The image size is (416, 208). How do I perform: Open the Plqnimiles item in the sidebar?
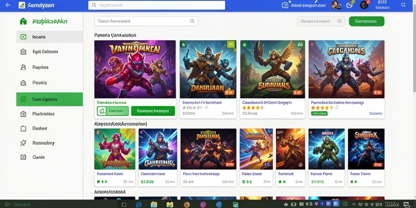(50, 114)
